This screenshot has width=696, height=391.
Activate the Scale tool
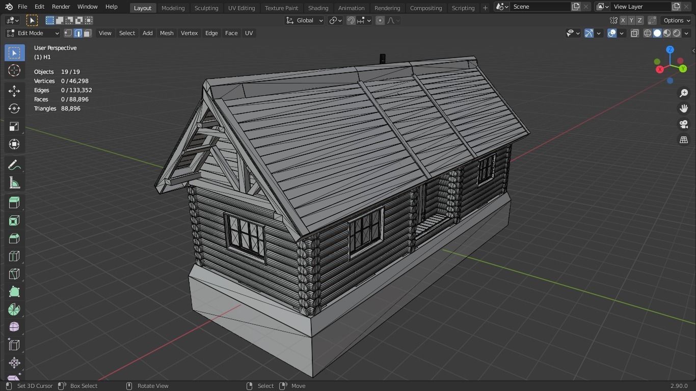click(x=14, y=126)
